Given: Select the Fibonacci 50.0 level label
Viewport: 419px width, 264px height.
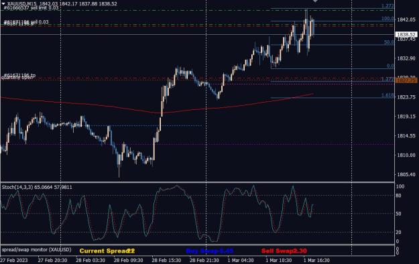Looking at the screenshot, I should (389, 42).
